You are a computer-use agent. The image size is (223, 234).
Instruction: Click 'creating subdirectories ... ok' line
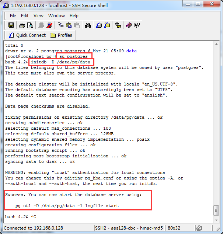[x=44, y=123]
